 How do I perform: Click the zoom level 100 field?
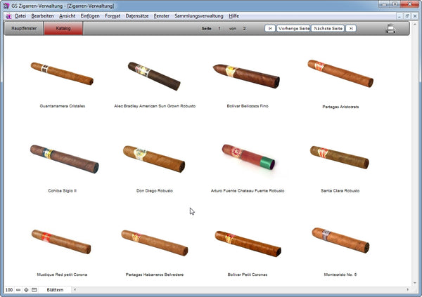point(9,290)
